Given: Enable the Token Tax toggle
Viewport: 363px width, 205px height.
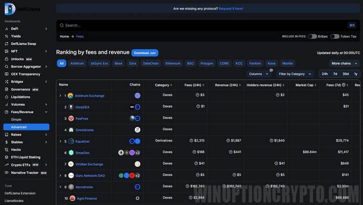Looking at the screenshot, I should point(335,37).
